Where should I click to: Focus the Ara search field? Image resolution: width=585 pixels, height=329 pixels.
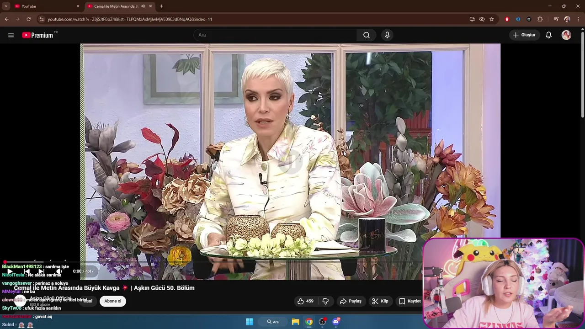(275, 35)
